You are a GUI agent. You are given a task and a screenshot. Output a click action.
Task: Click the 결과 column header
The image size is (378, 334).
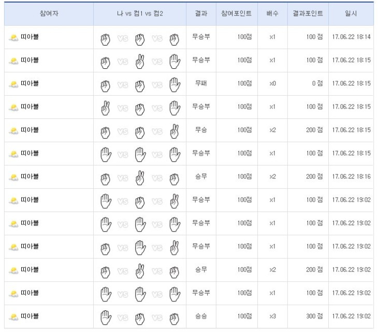(201, 13)
